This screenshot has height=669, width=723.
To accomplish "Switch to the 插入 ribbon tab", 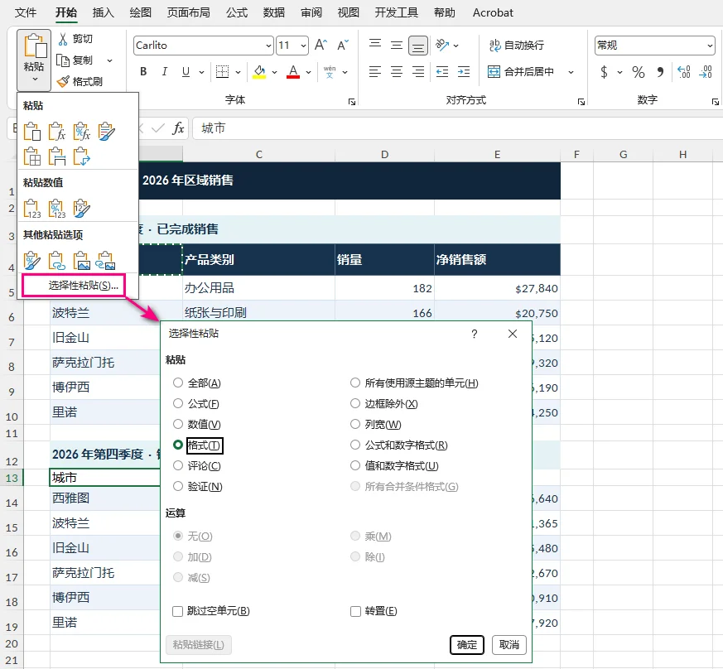I will 104,12.
